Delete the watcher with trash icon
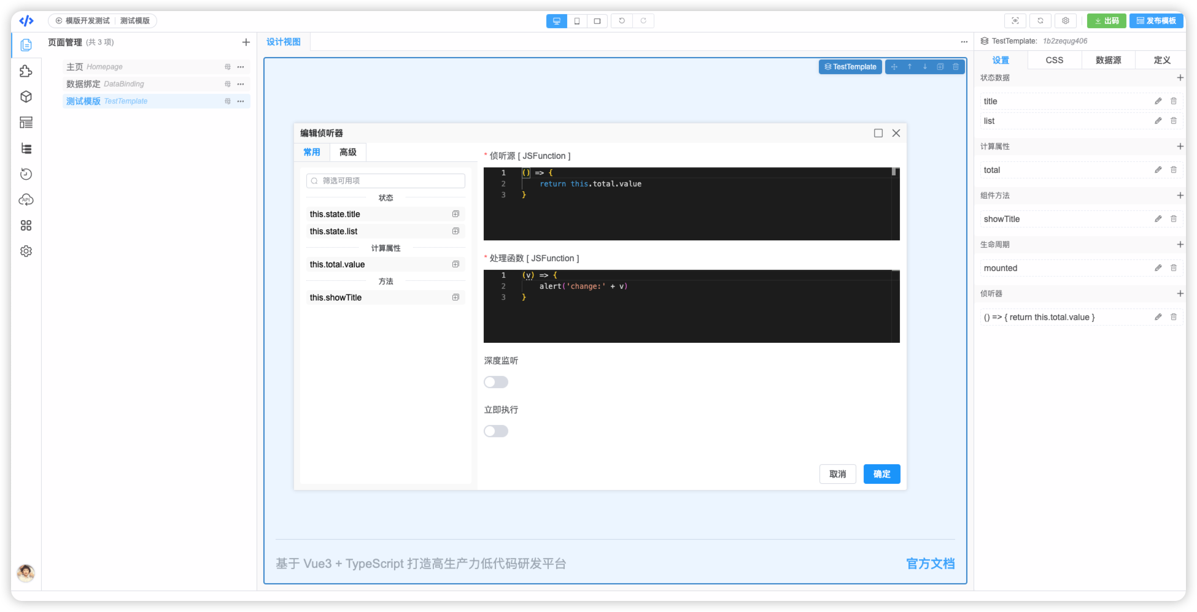 click(1174, 317)
